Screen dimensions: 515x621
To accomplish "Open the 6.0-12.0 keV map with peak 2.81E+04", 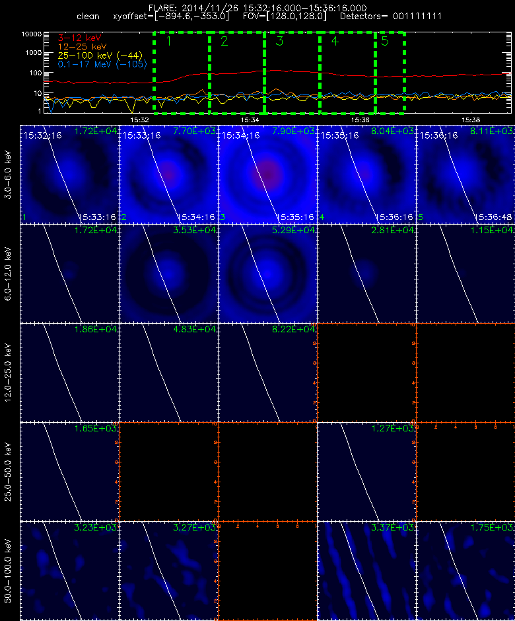I will (366, 274).
